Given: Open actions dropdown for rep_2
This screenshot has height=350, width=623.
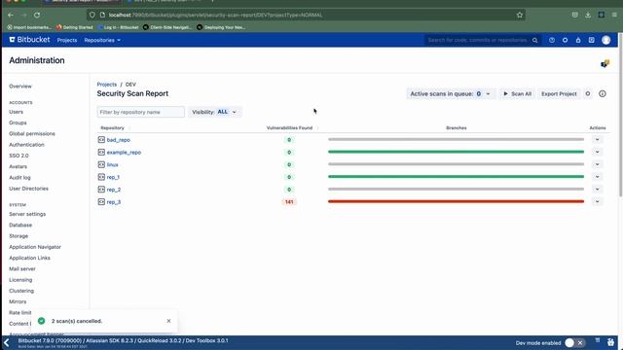Looking at the screenshot, I should [x=597, y=190].
